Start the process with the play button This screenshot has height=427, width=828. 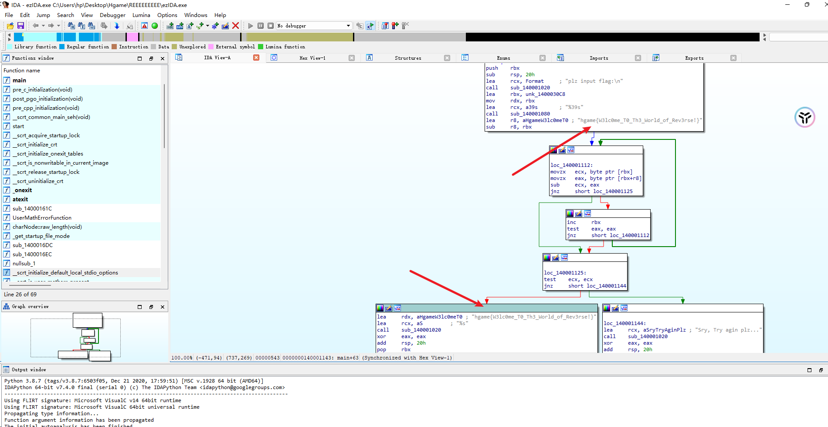point(250,26)
